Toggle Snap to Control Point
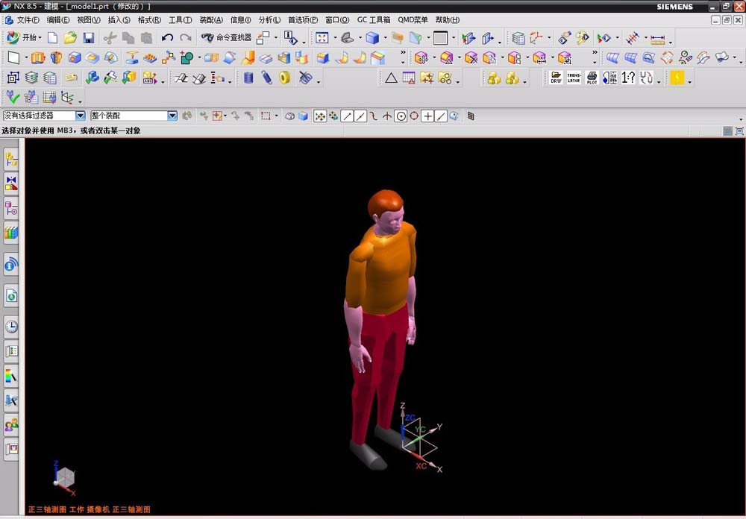Viewport: 746px width, 519px height. tap(374, 116)
